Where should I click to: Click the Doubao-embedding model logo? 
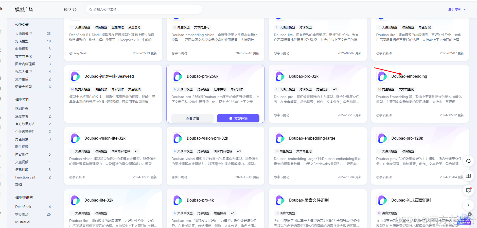tap(382, 76)
